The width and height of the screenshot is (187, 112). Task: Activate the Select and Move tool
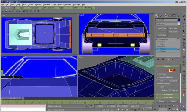click(x=184, y=43)
